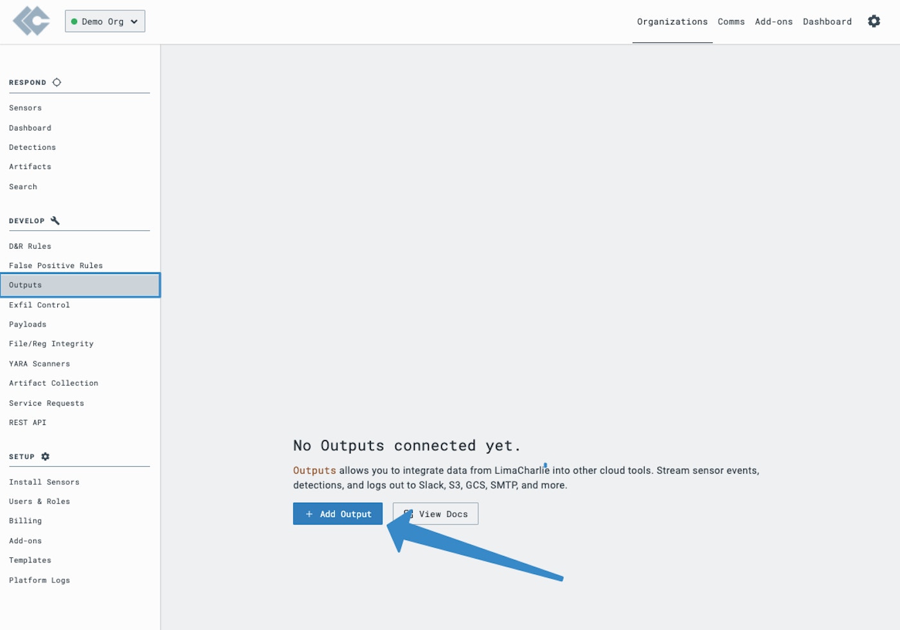Click the Develop section wrench icon
Screen dimensions: 900x630
click(x=55, y=221)
